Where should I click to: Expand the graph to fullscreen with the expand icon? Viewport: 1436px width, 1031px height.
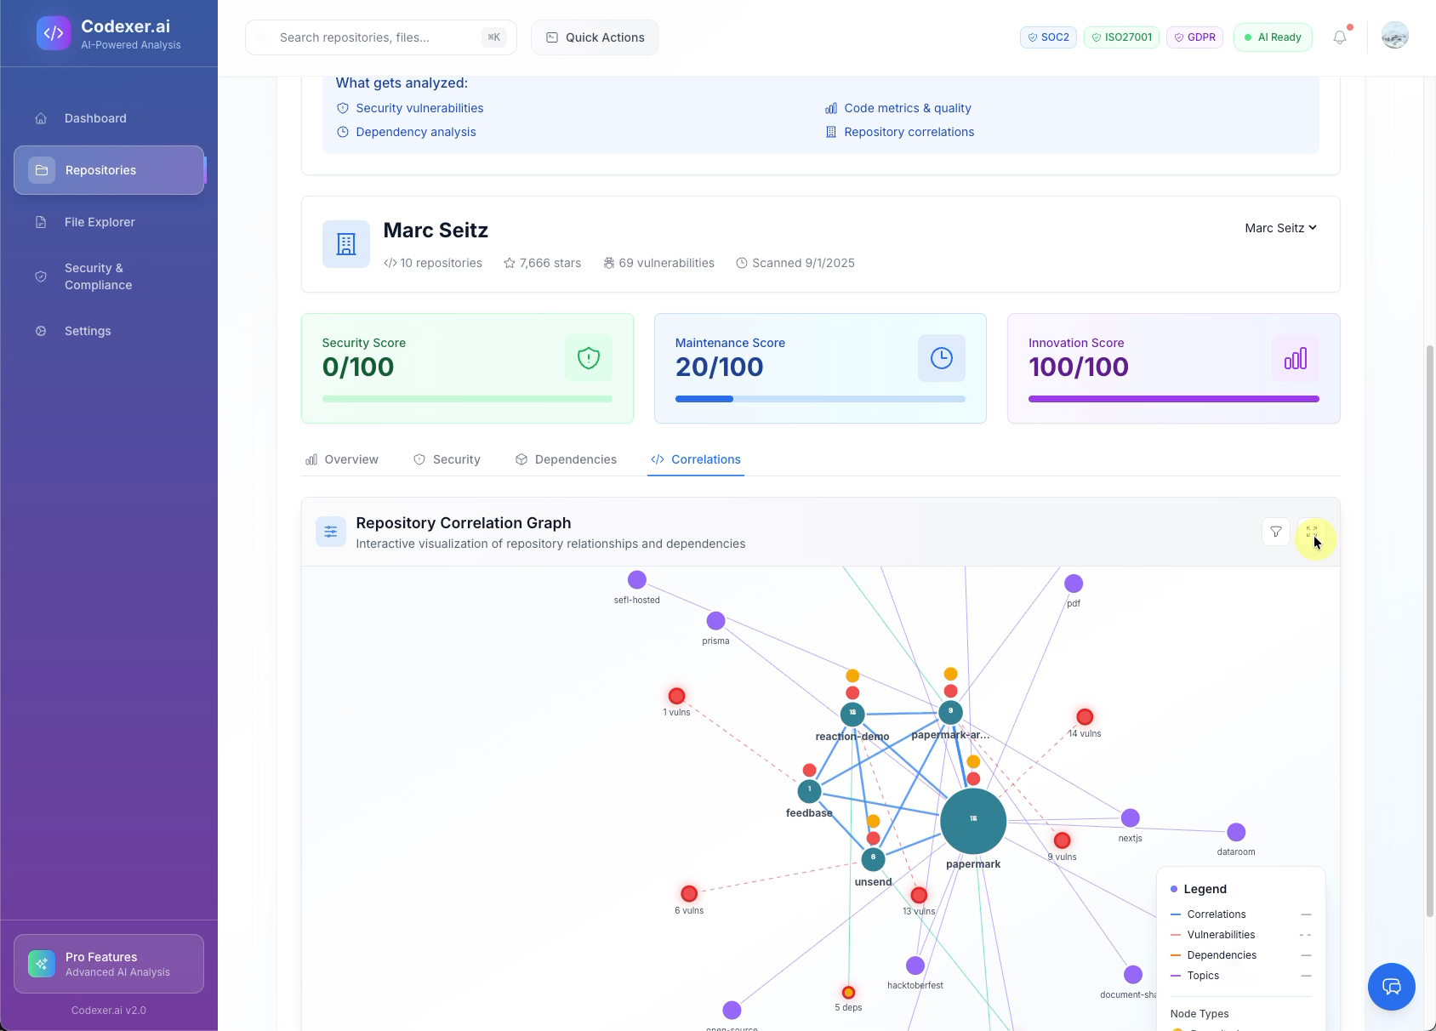coord(1311,532)
